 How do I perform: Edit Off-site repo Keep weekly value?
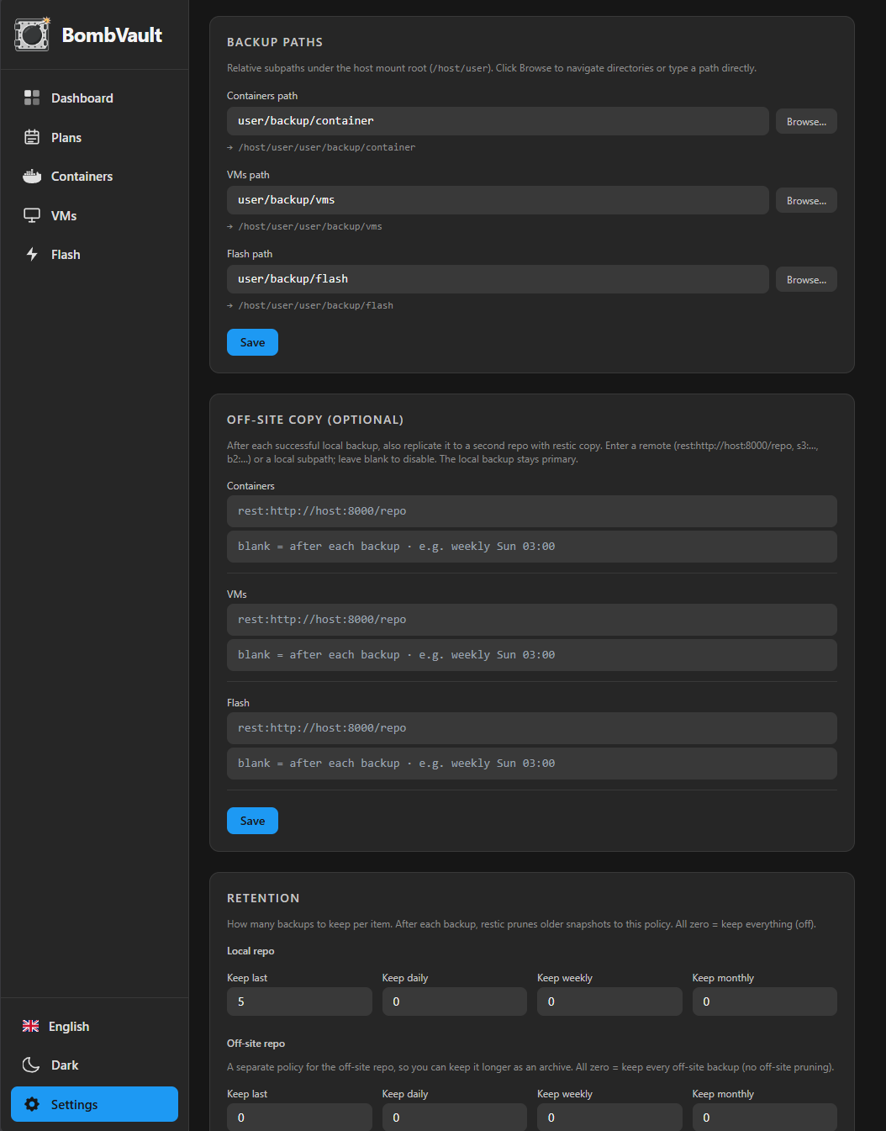coord(609,1117)
